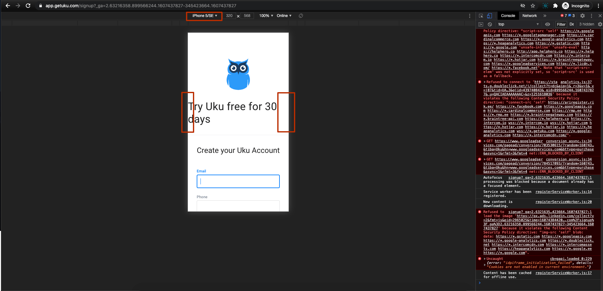The height and width of the screenshot is (291, 603).
Task: Open the Extensions puzzle icon
Action: tap(555, 6)
